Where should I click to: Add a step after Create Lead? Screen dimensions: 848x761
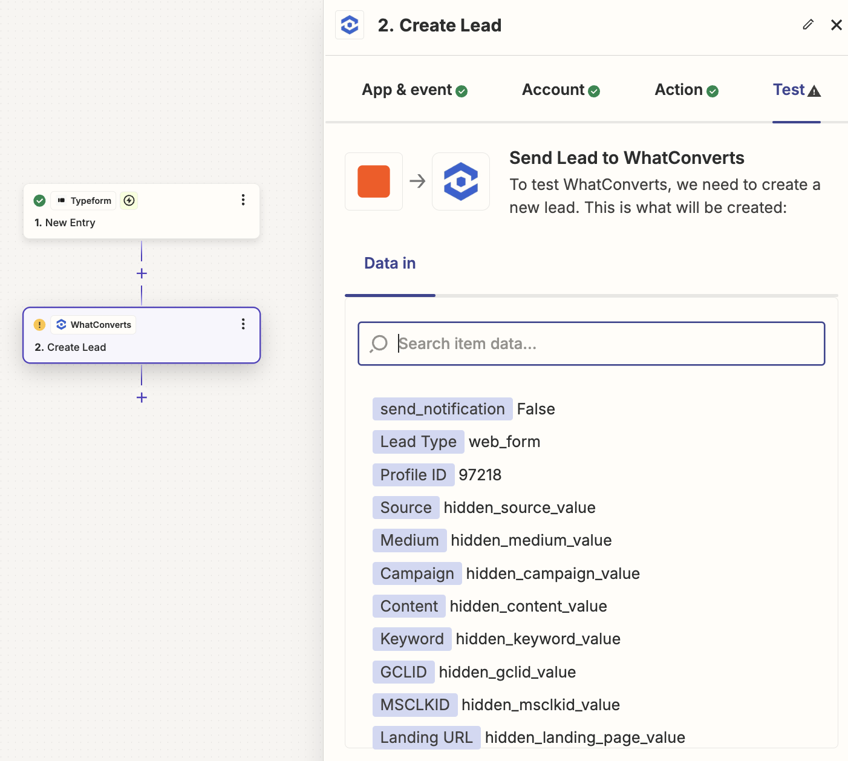pos(142,397)
